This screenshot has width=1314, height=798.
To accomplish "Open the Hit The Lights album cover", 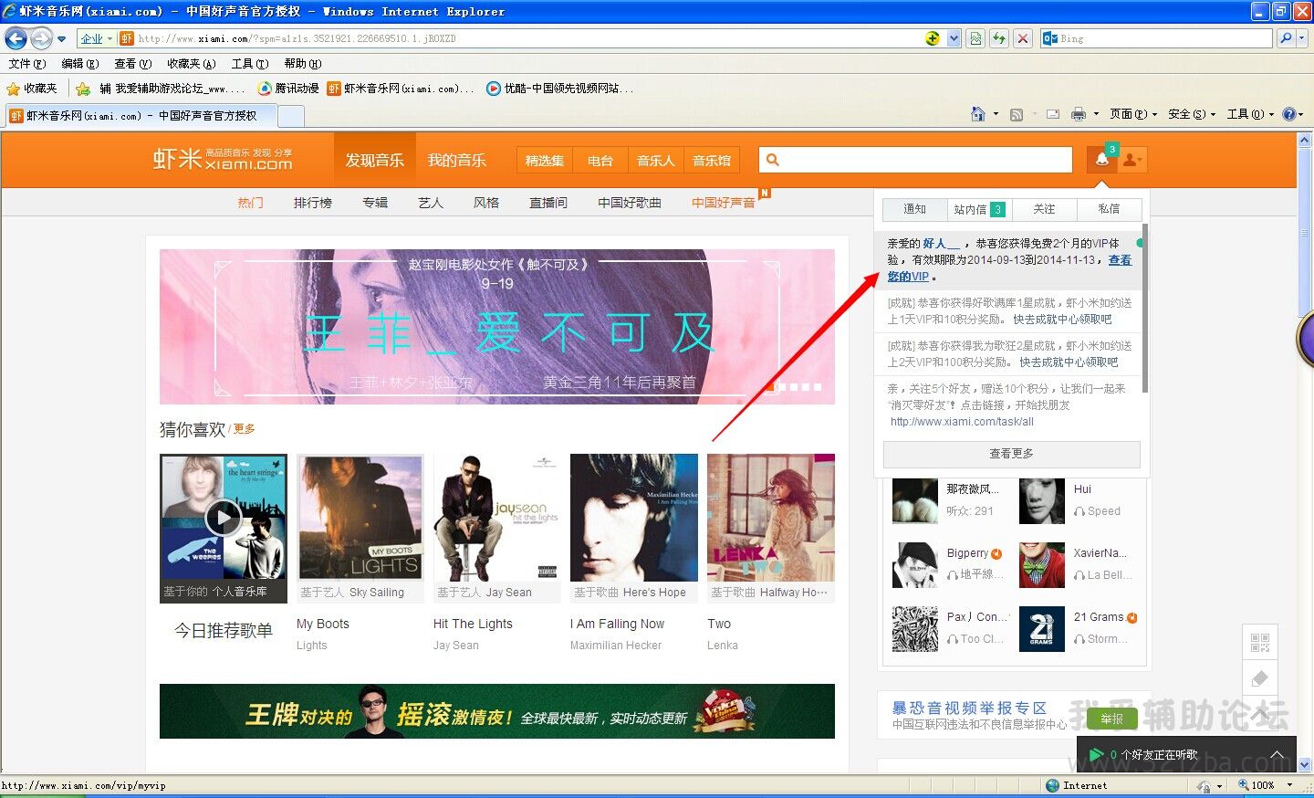I will (x=497, y=518).
